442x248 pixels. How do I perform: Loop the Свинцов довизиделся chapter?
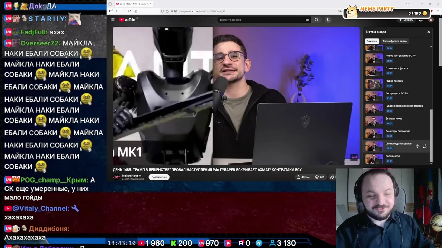(x=425, y=146)
